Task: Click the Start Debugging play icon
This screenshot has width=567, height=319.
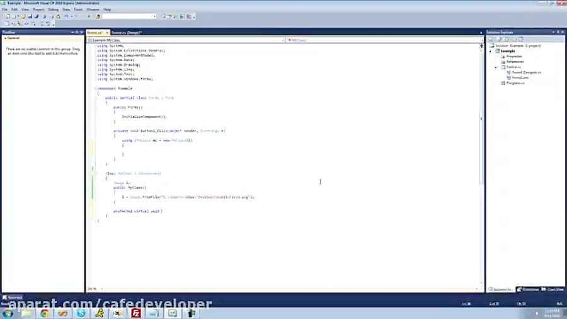Action: coord(89,16)
